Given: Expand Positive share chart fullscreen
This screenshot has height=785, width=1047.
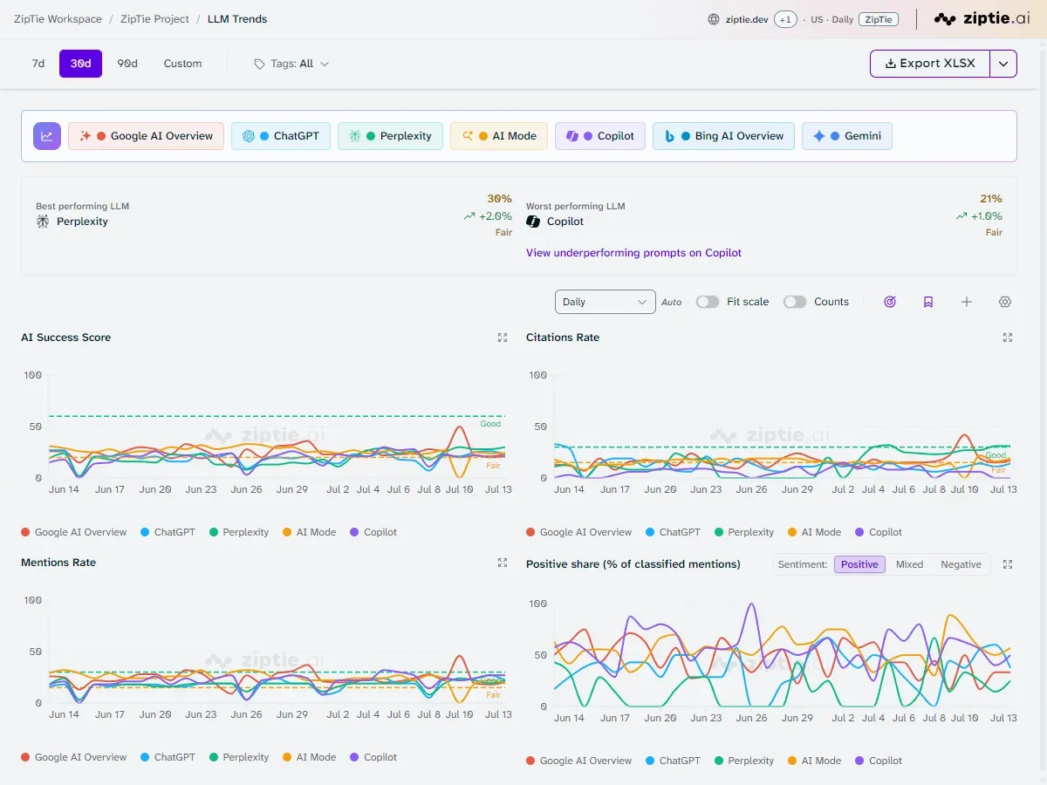Looking at the screenshot, I should (x=1008, y=564).
